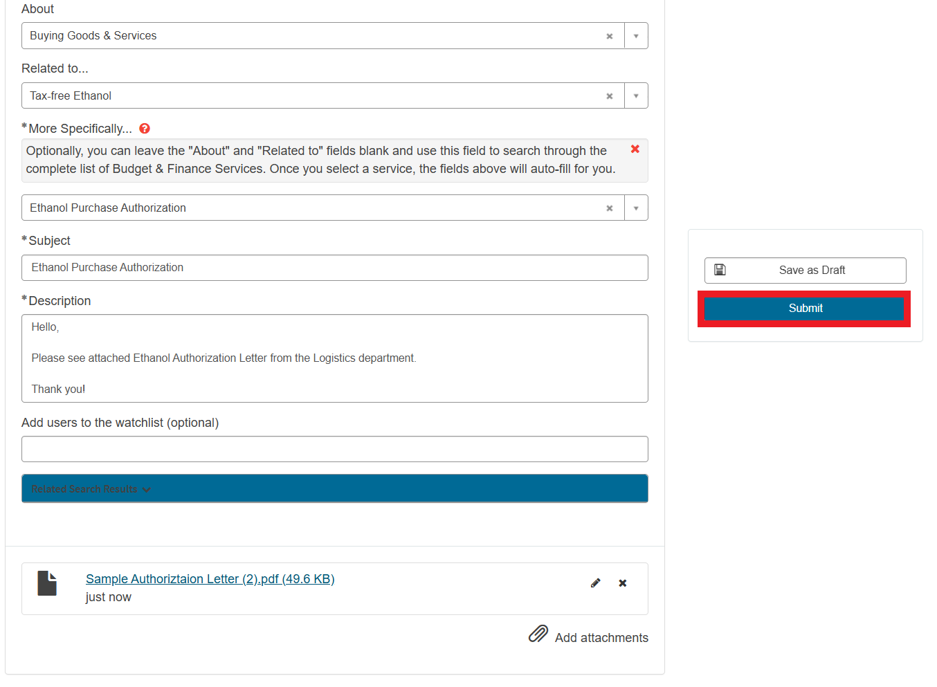937x687 pixels.
Task: Submit the request form
Action: tap(804, 309)
